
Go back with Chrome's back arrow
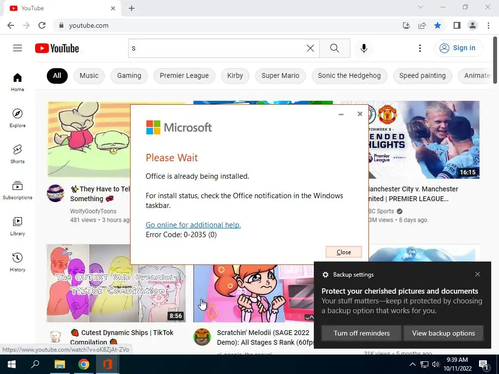(11, 25)
